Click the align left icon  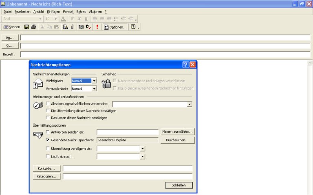(95, 19)
